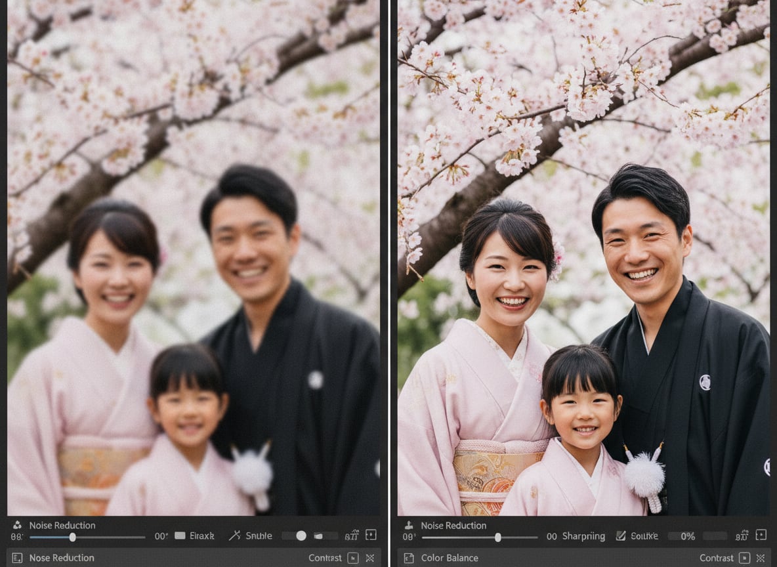777x567 pixels.
Task: Click the Noise Reduction icon in left panel
Action: (17, 525)
